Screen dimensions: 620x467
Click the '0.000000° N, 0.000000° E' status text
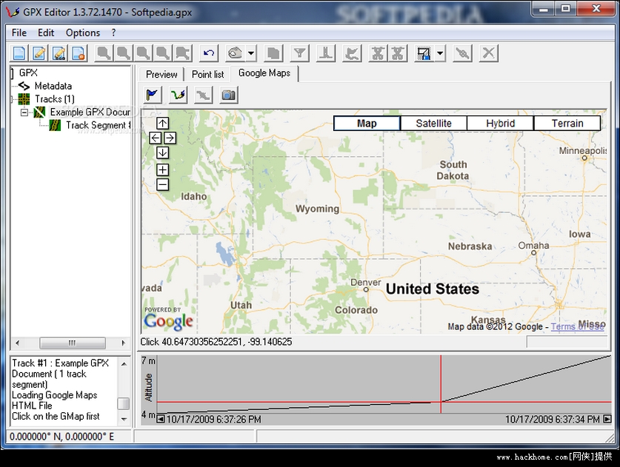point(61,437)
